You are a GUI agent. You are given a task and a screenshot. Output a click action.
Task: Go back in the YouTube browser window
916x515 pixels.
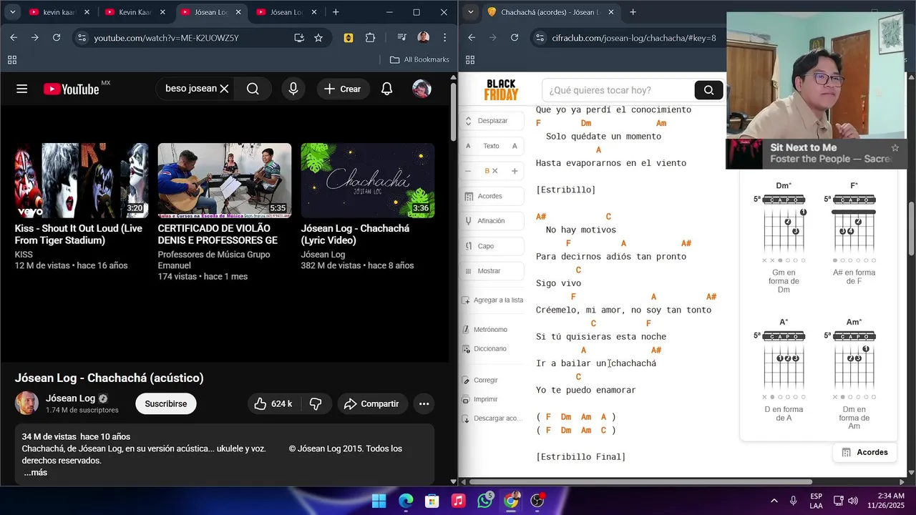[x=14, y=37]
